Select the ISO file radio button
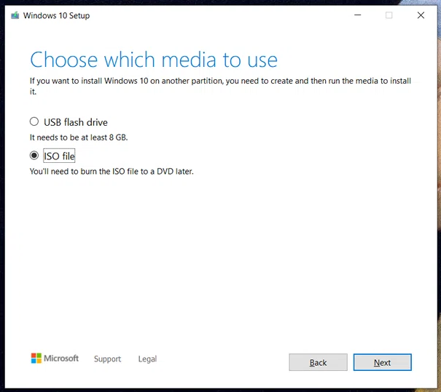 (x=34, y=156)
